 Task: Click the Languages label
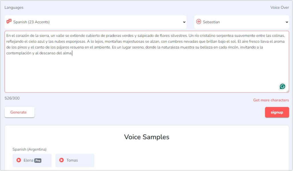(x=14, y=7)
